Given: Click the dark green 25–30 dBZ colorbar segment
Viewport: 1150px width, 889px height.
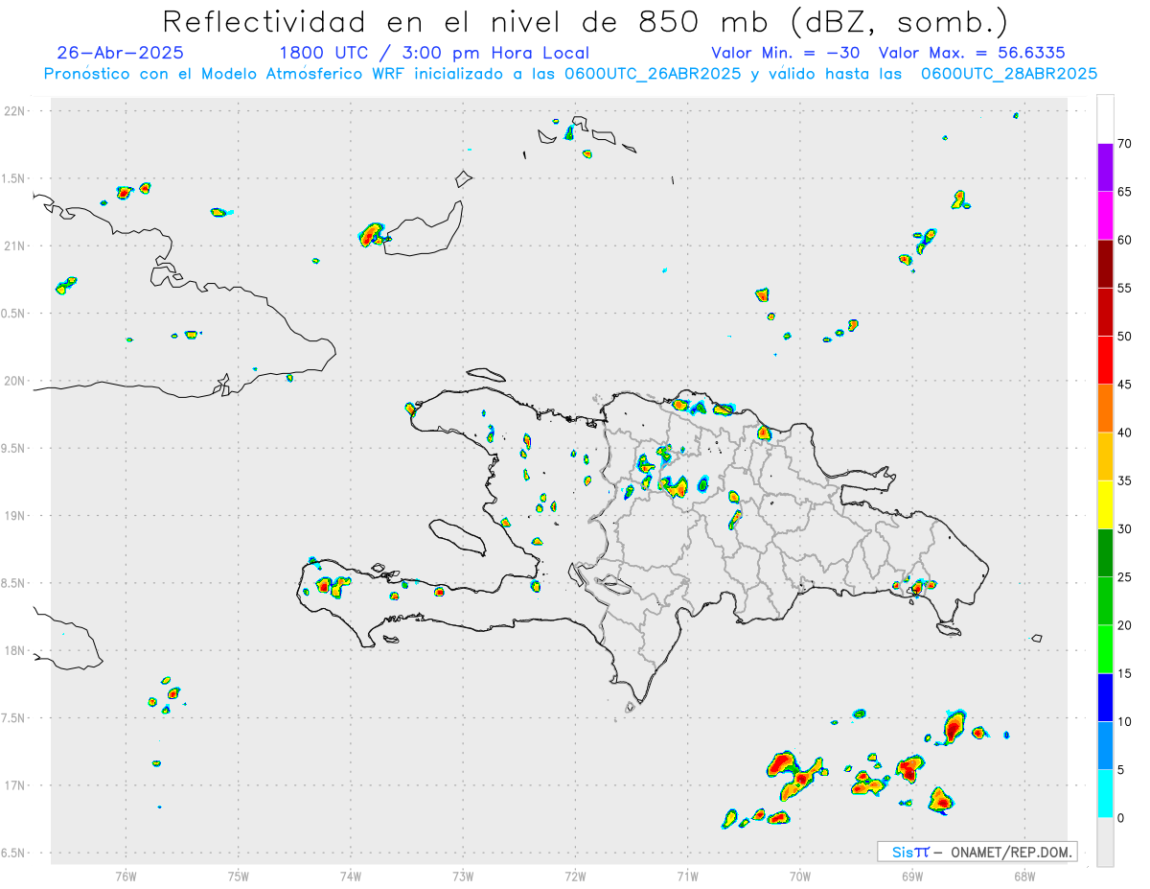Looking at the screenshot, I should tap(1105, 552).
